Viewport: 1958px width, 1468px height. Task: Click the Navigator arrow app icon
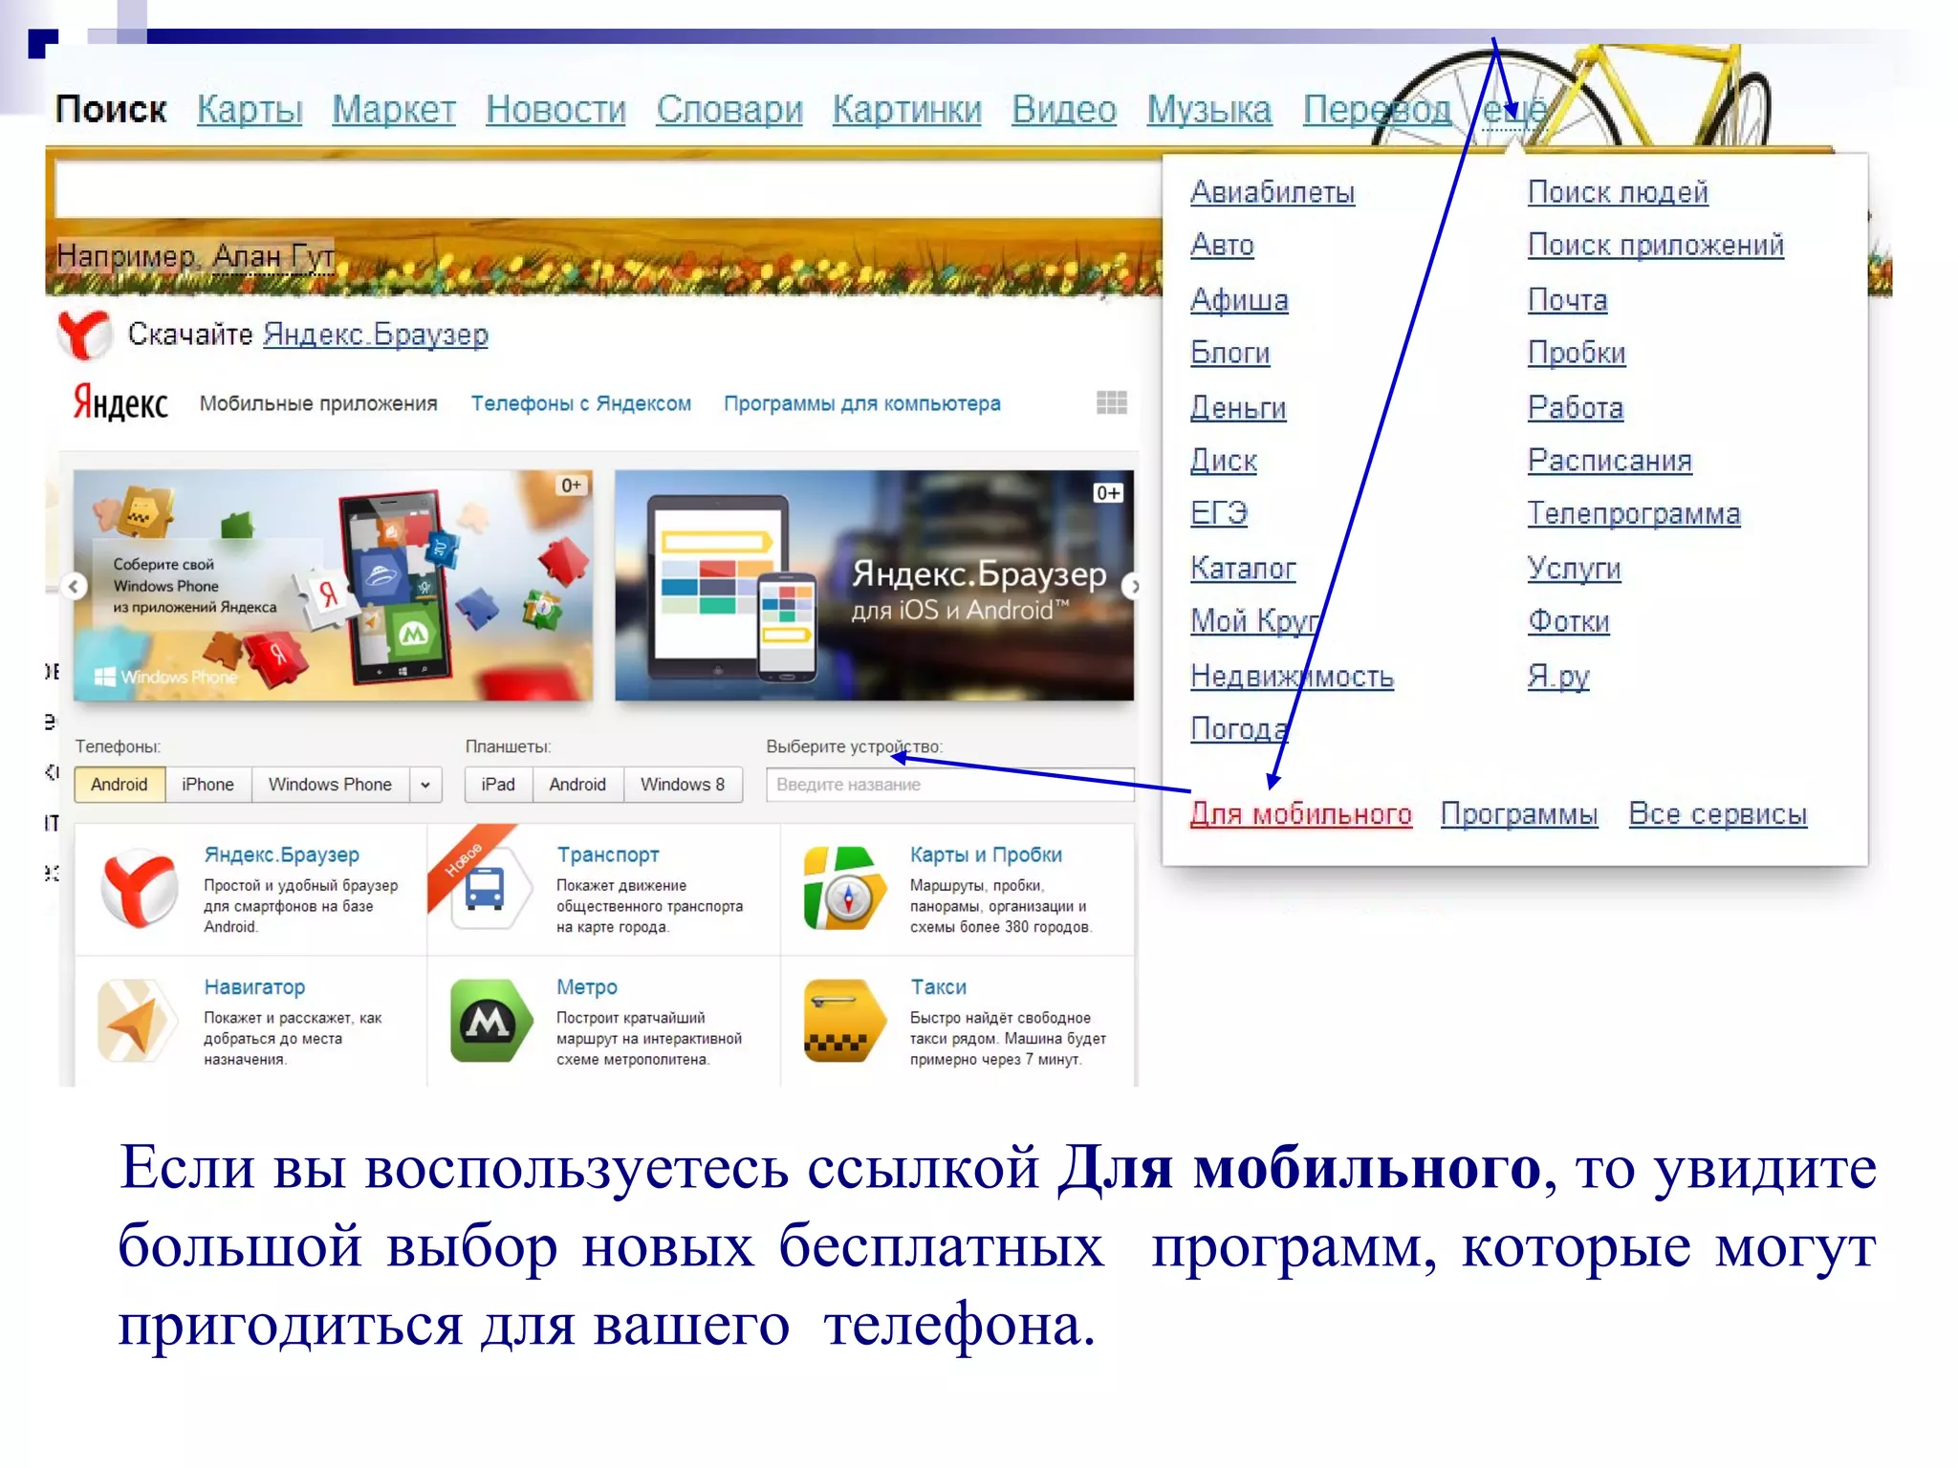pyautogui.click(x=137, y=1021)
